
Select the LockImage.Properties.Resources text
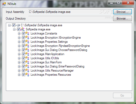[x=51, y=75]
